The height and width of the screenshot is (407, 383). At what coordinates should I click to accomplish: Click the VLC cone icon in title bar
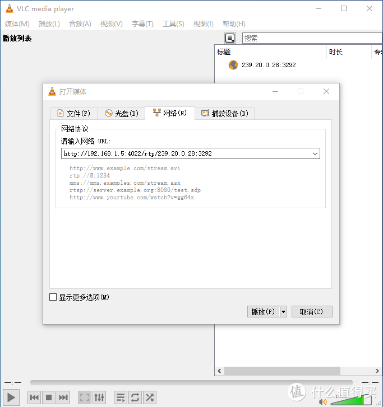click(10, 8)
